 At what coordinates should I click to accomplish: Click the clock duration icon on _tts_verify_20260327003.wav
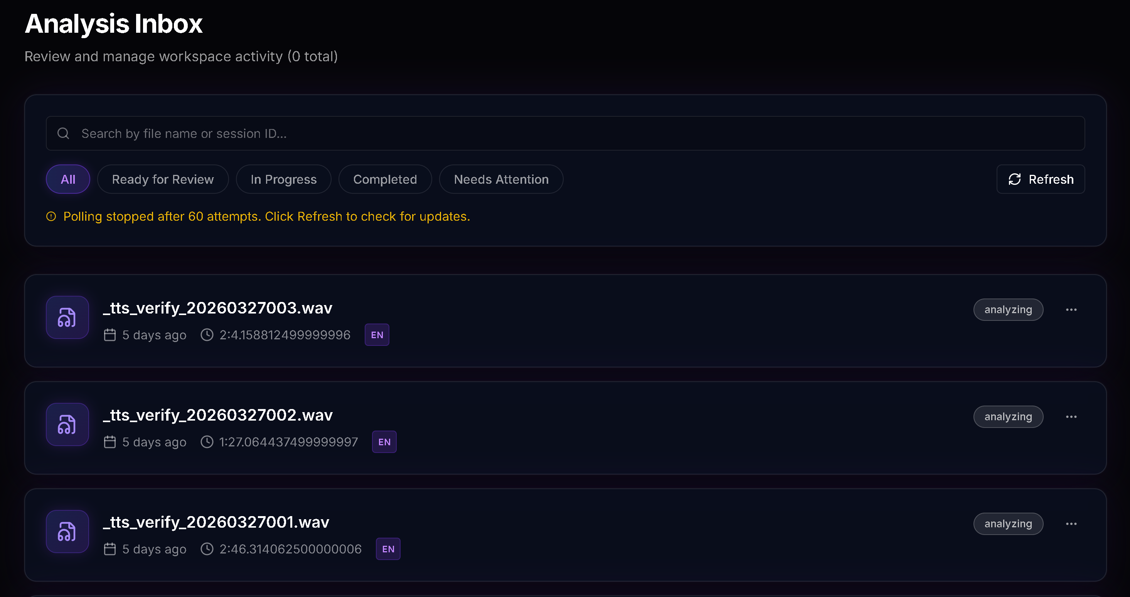coord(207,334)
